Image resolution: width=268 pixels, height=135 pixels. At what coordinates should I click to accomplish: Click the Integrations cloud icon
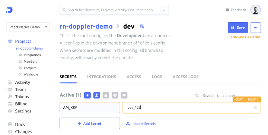[x=20, y=55]
